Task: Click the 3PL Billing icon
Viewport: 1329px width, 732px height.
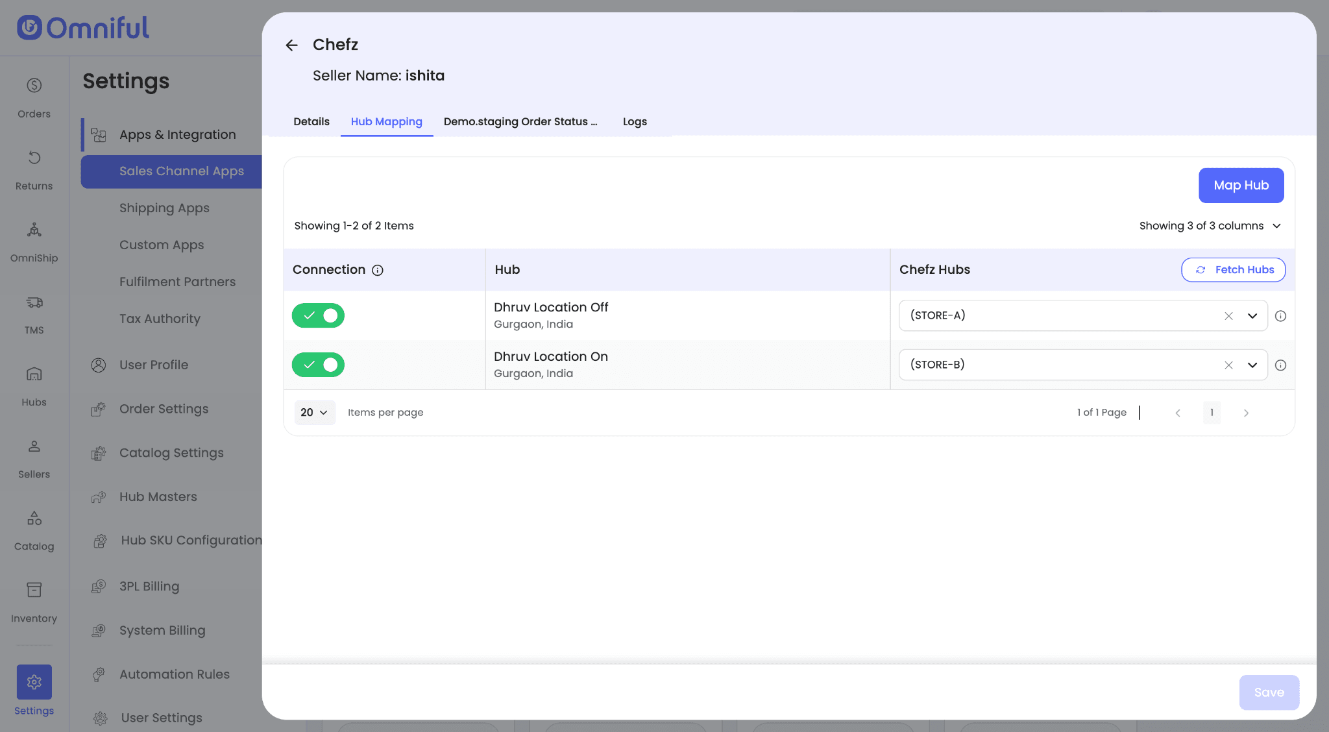Action: tap(99, 587)
